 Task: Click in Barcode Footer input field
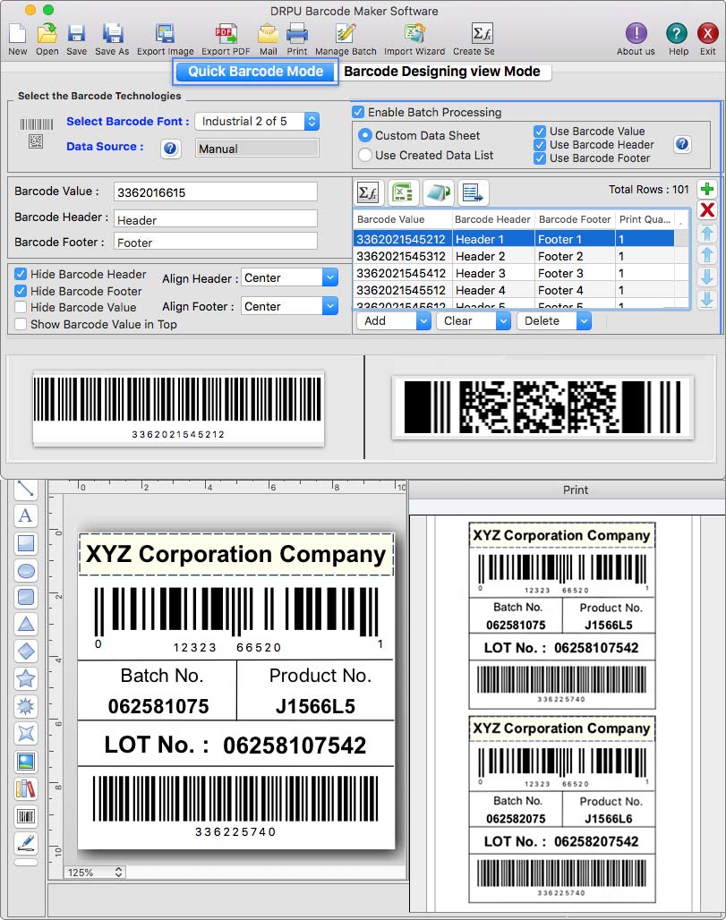216,241
